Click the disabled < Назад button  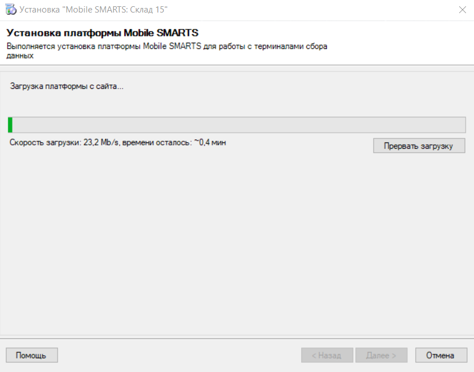(x=327, y=355)
